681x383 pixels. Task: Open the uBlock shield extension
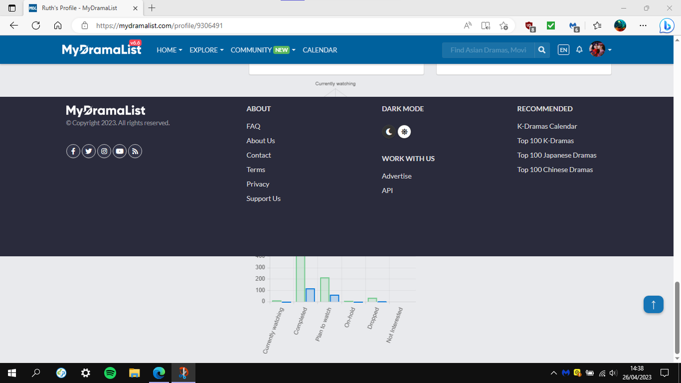[x=530, y=26]
